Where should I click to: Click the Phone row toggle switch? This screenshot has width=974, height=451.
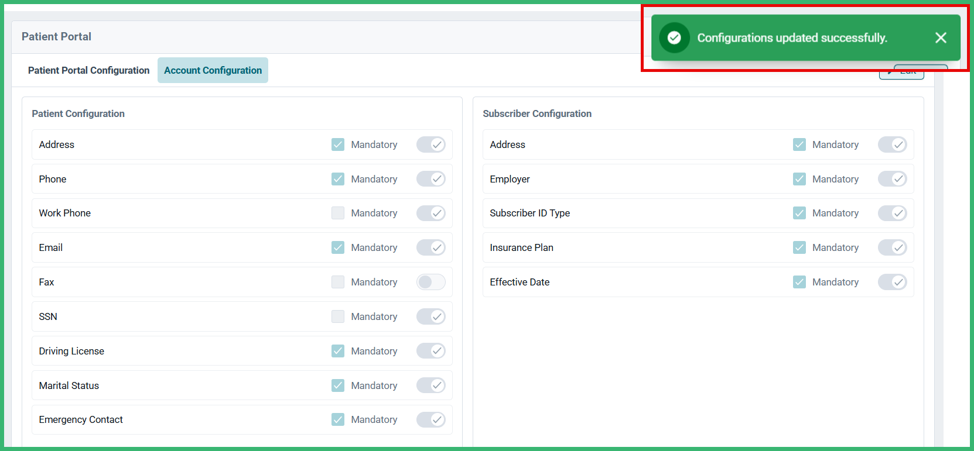(x=430, y=179)
